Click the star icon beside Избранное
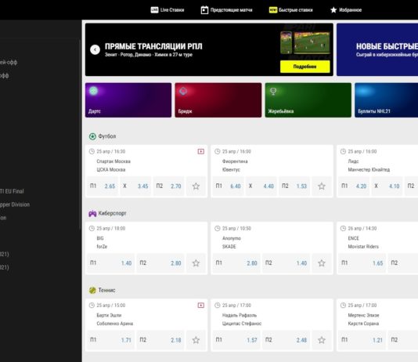This screenshot has height=362, width=418. [333, 10]
